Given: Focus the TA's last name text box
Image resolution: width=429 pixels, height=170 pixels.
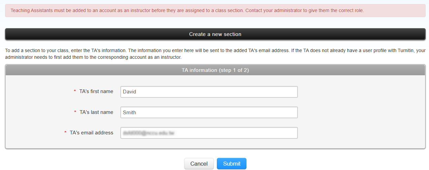Looking at the screenshot, I should click(209, 113).
